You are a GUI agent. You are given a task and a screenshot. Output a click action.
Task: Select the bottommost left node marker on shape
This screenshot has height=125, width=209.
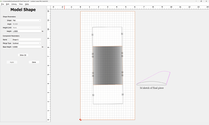tap(93, 95)
